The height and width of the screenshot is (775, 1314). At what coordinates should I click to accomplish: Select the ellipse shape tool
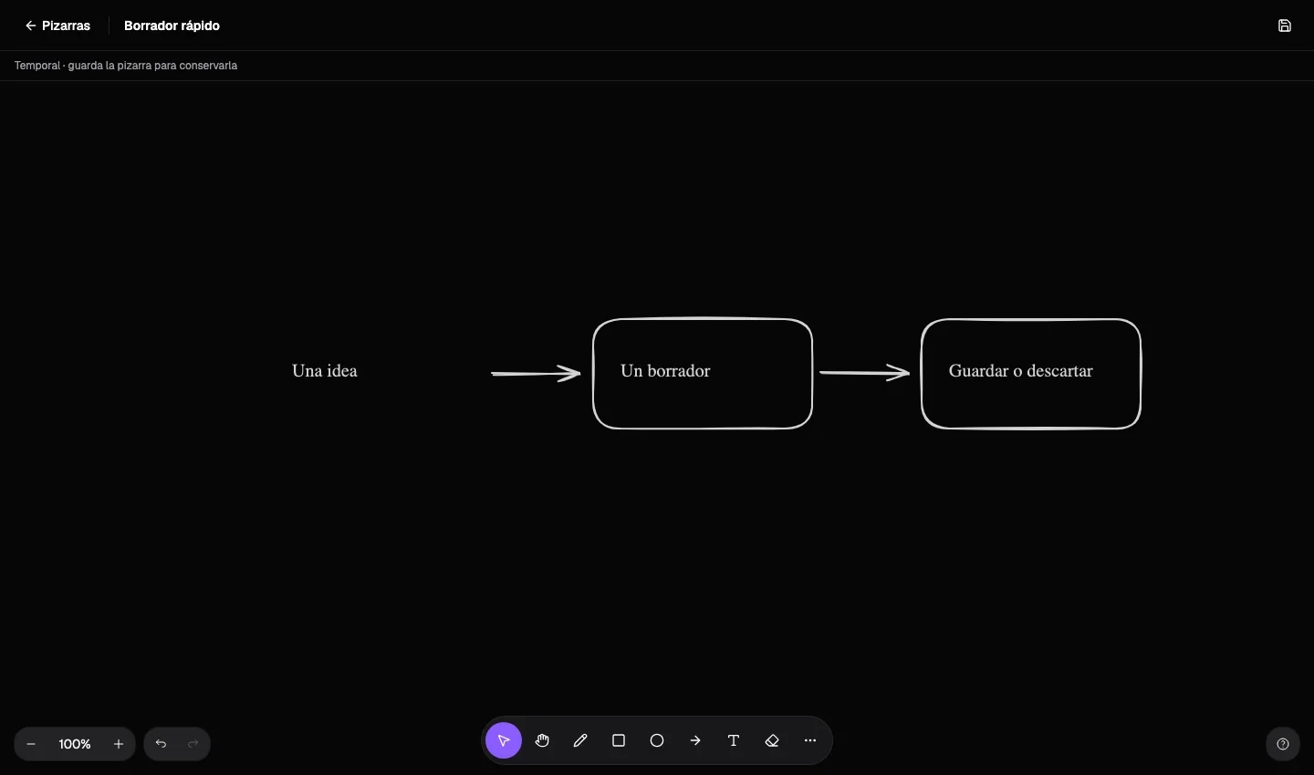[x=657, y=741]
